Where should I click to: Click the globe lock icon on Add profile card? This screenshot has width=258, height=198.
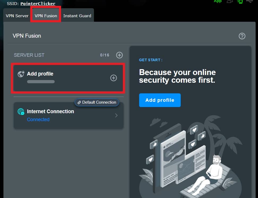21,74
